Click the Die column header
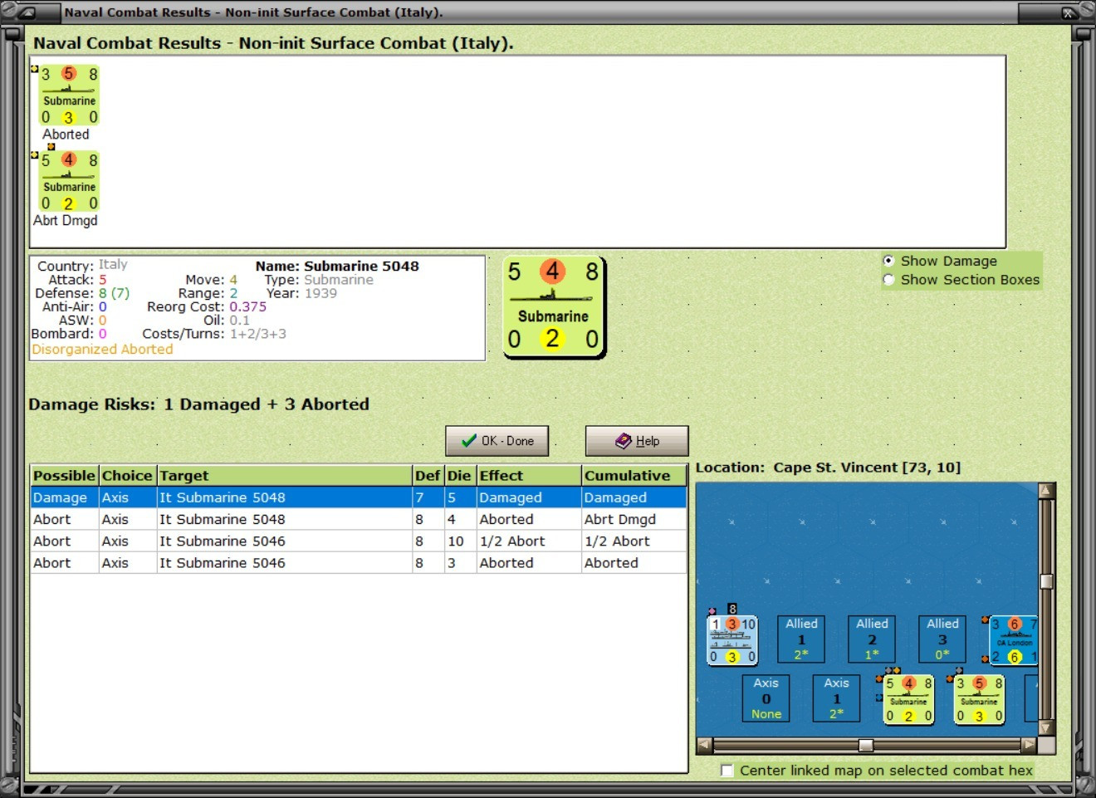This screenshot has height=798, width=1096. tap(460, 476)
